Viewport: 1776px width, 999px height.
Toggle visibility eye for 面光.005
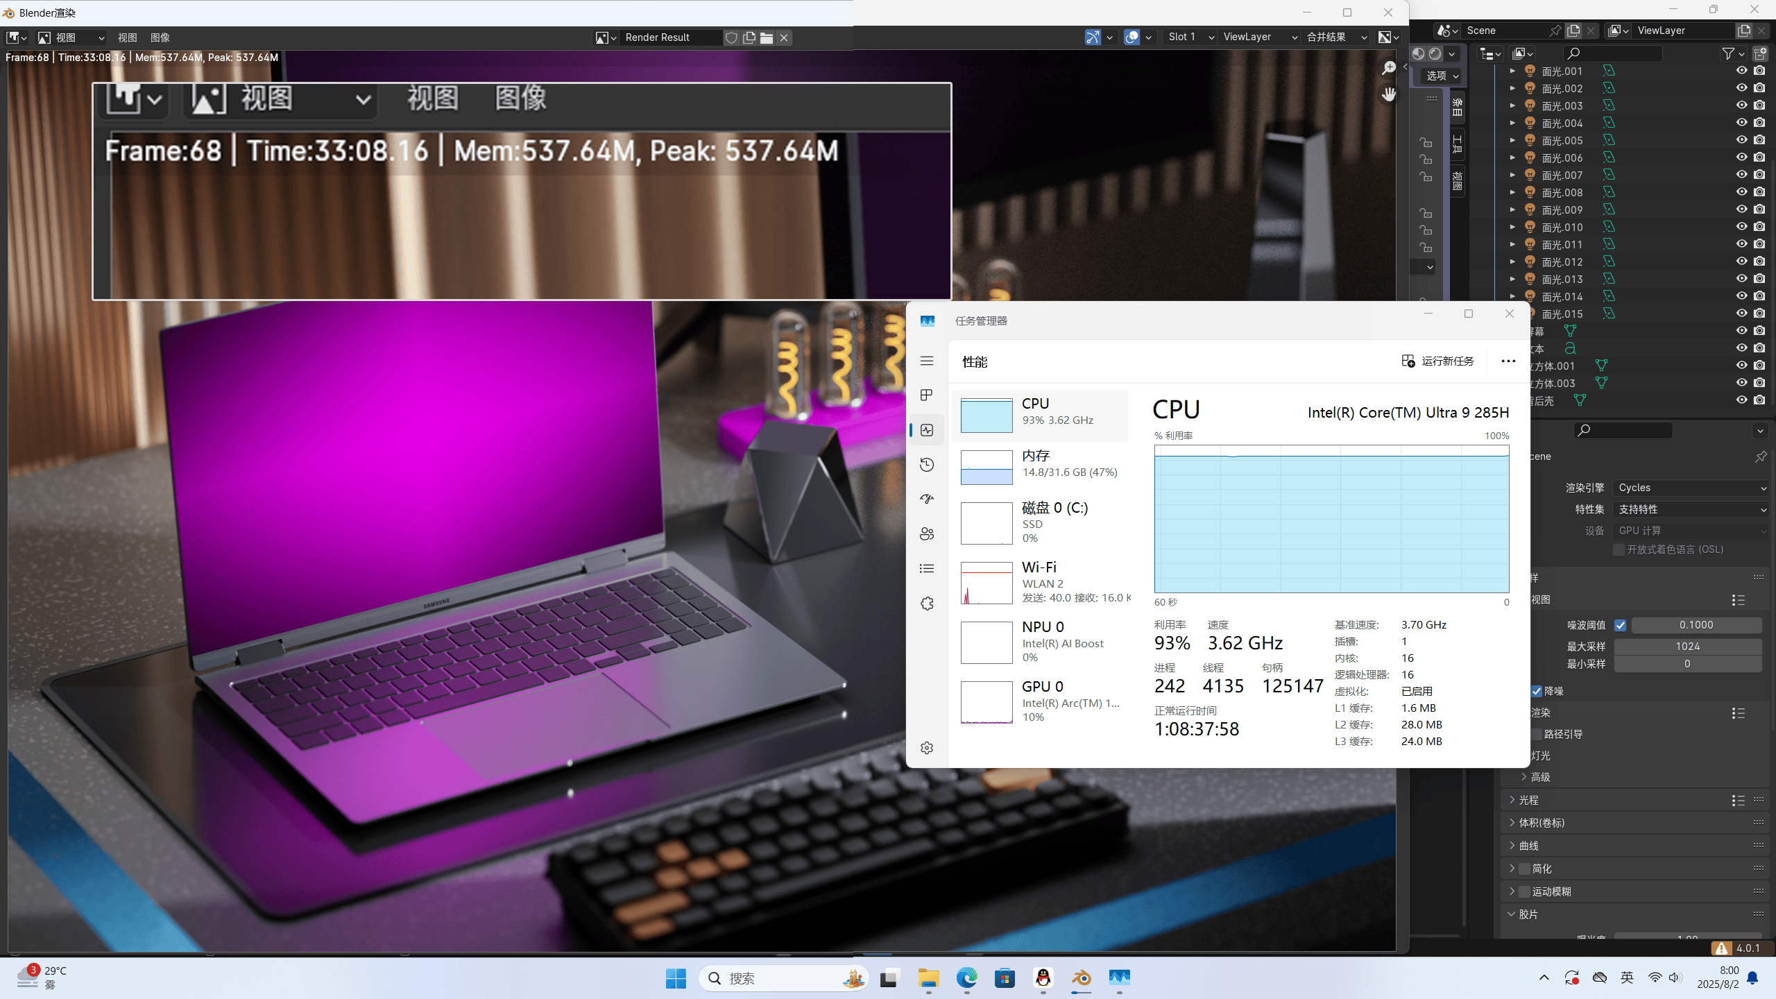(x=1741, y=140)
